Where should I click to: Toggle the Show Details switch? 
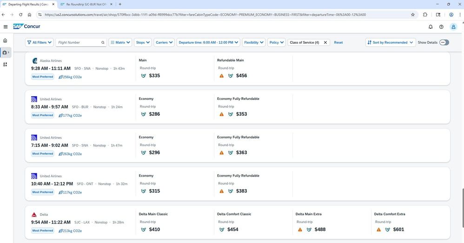[444, 43]
